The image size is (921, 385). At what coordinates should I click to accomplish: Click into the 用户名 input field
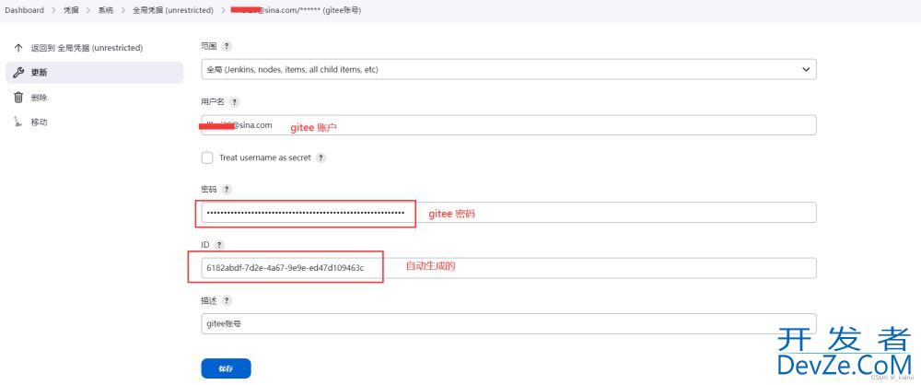[x=508, y=125]
